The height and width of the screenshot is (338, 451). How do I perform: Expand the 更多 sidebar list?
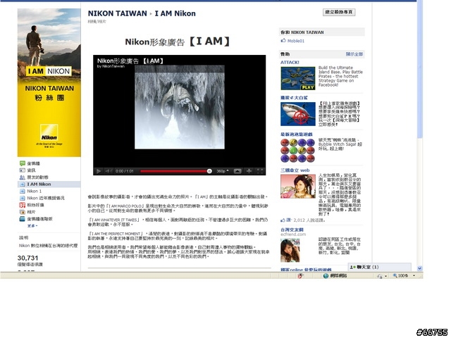[x=32, y=225]
